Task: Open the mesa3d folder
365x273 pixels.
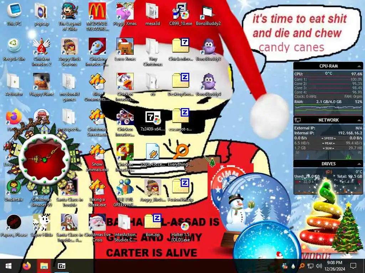Action: click(x=153, y=14)
